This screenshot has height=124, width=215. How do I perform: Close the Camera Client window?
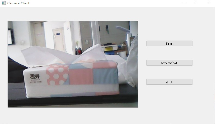pos(208,3)
